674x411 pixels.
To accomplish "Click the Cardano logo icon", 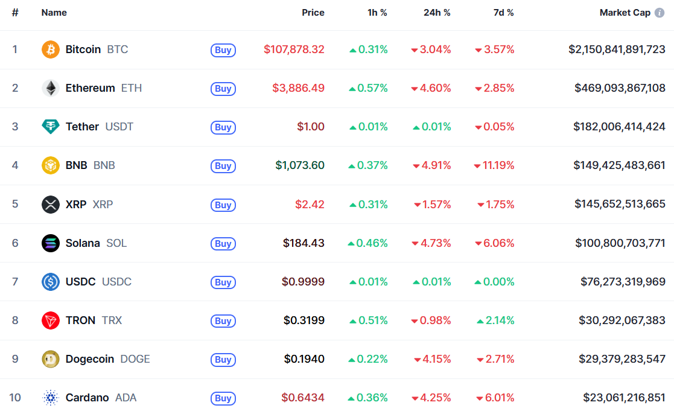I will coord(51,398).
